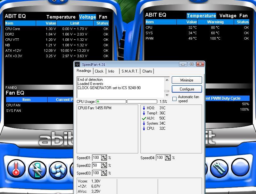Image resolution: width=256 pixels, height=194 pixels.
Task: Click the log box scroll down arrow
Action: pos(167,95)
